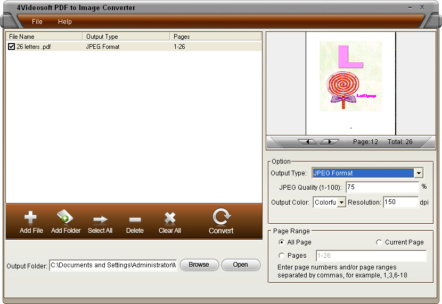442x304 pixels.
Task: Open the Help menu
Action: coord(64,22)
